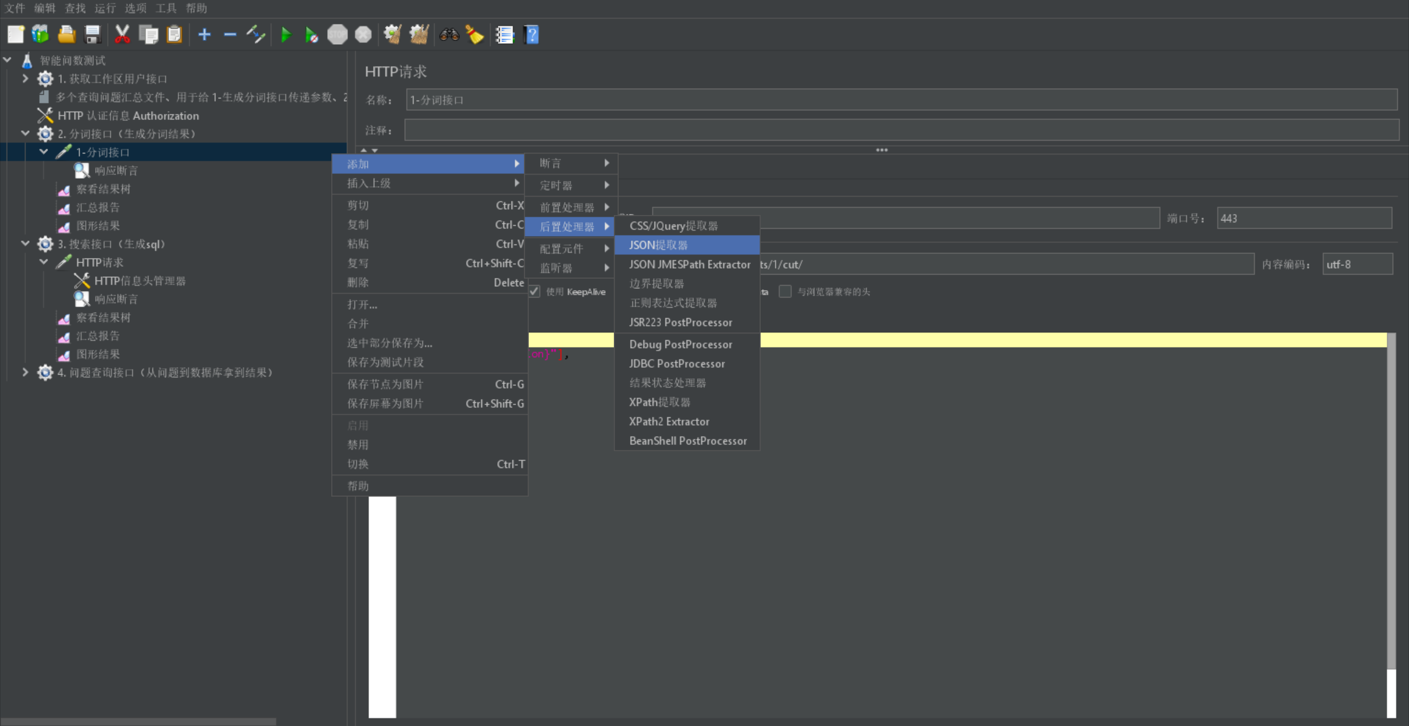Collapse the 智能问数测试 root node
This screenshot has height=726, width=1409.
tap(7, 59)
